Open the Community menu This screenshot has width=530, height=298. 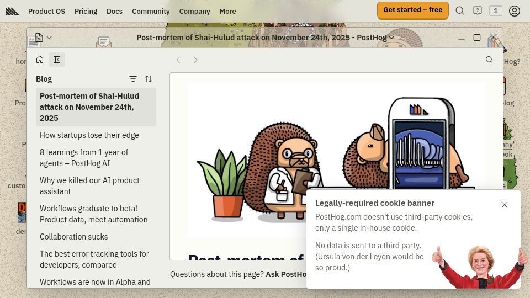151,11
